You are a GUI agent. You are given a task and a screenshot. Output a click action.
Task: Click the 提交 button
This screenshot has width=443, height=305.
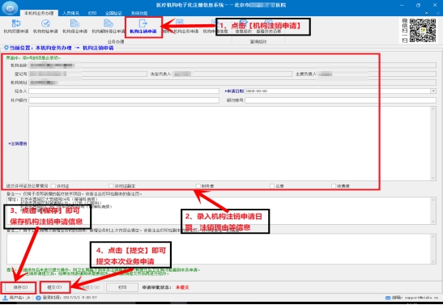pyautogui.click(x=54, y=287)
